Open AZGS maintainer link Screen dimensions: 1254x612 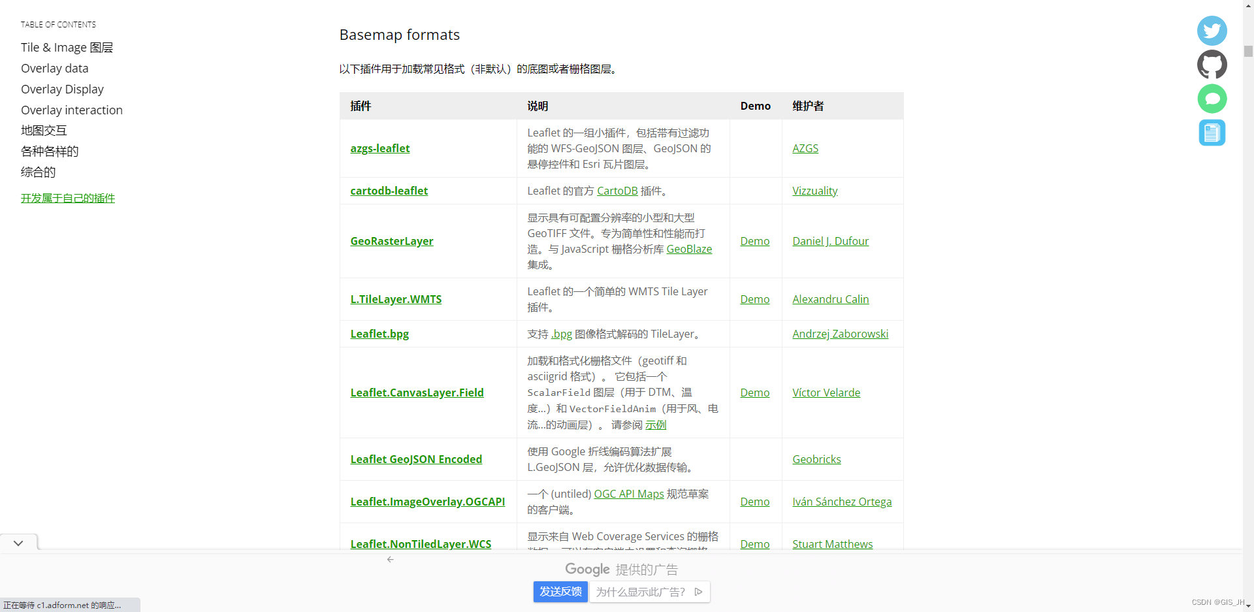(805, 148)
